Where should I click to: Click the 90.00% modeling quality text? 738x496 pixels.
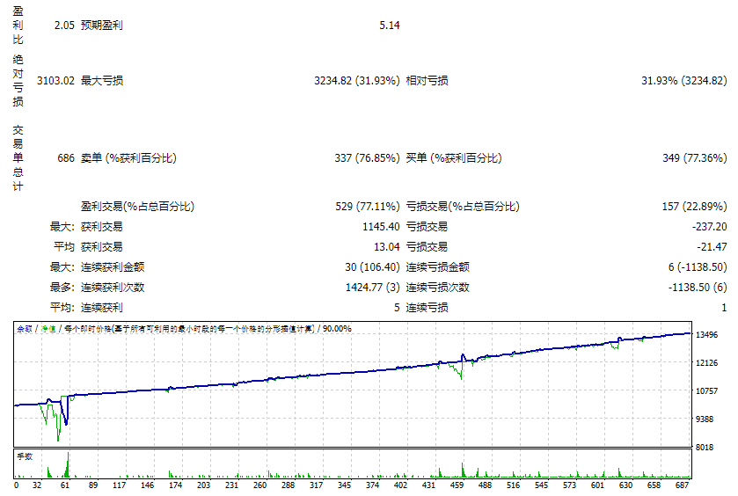[337, 328]
